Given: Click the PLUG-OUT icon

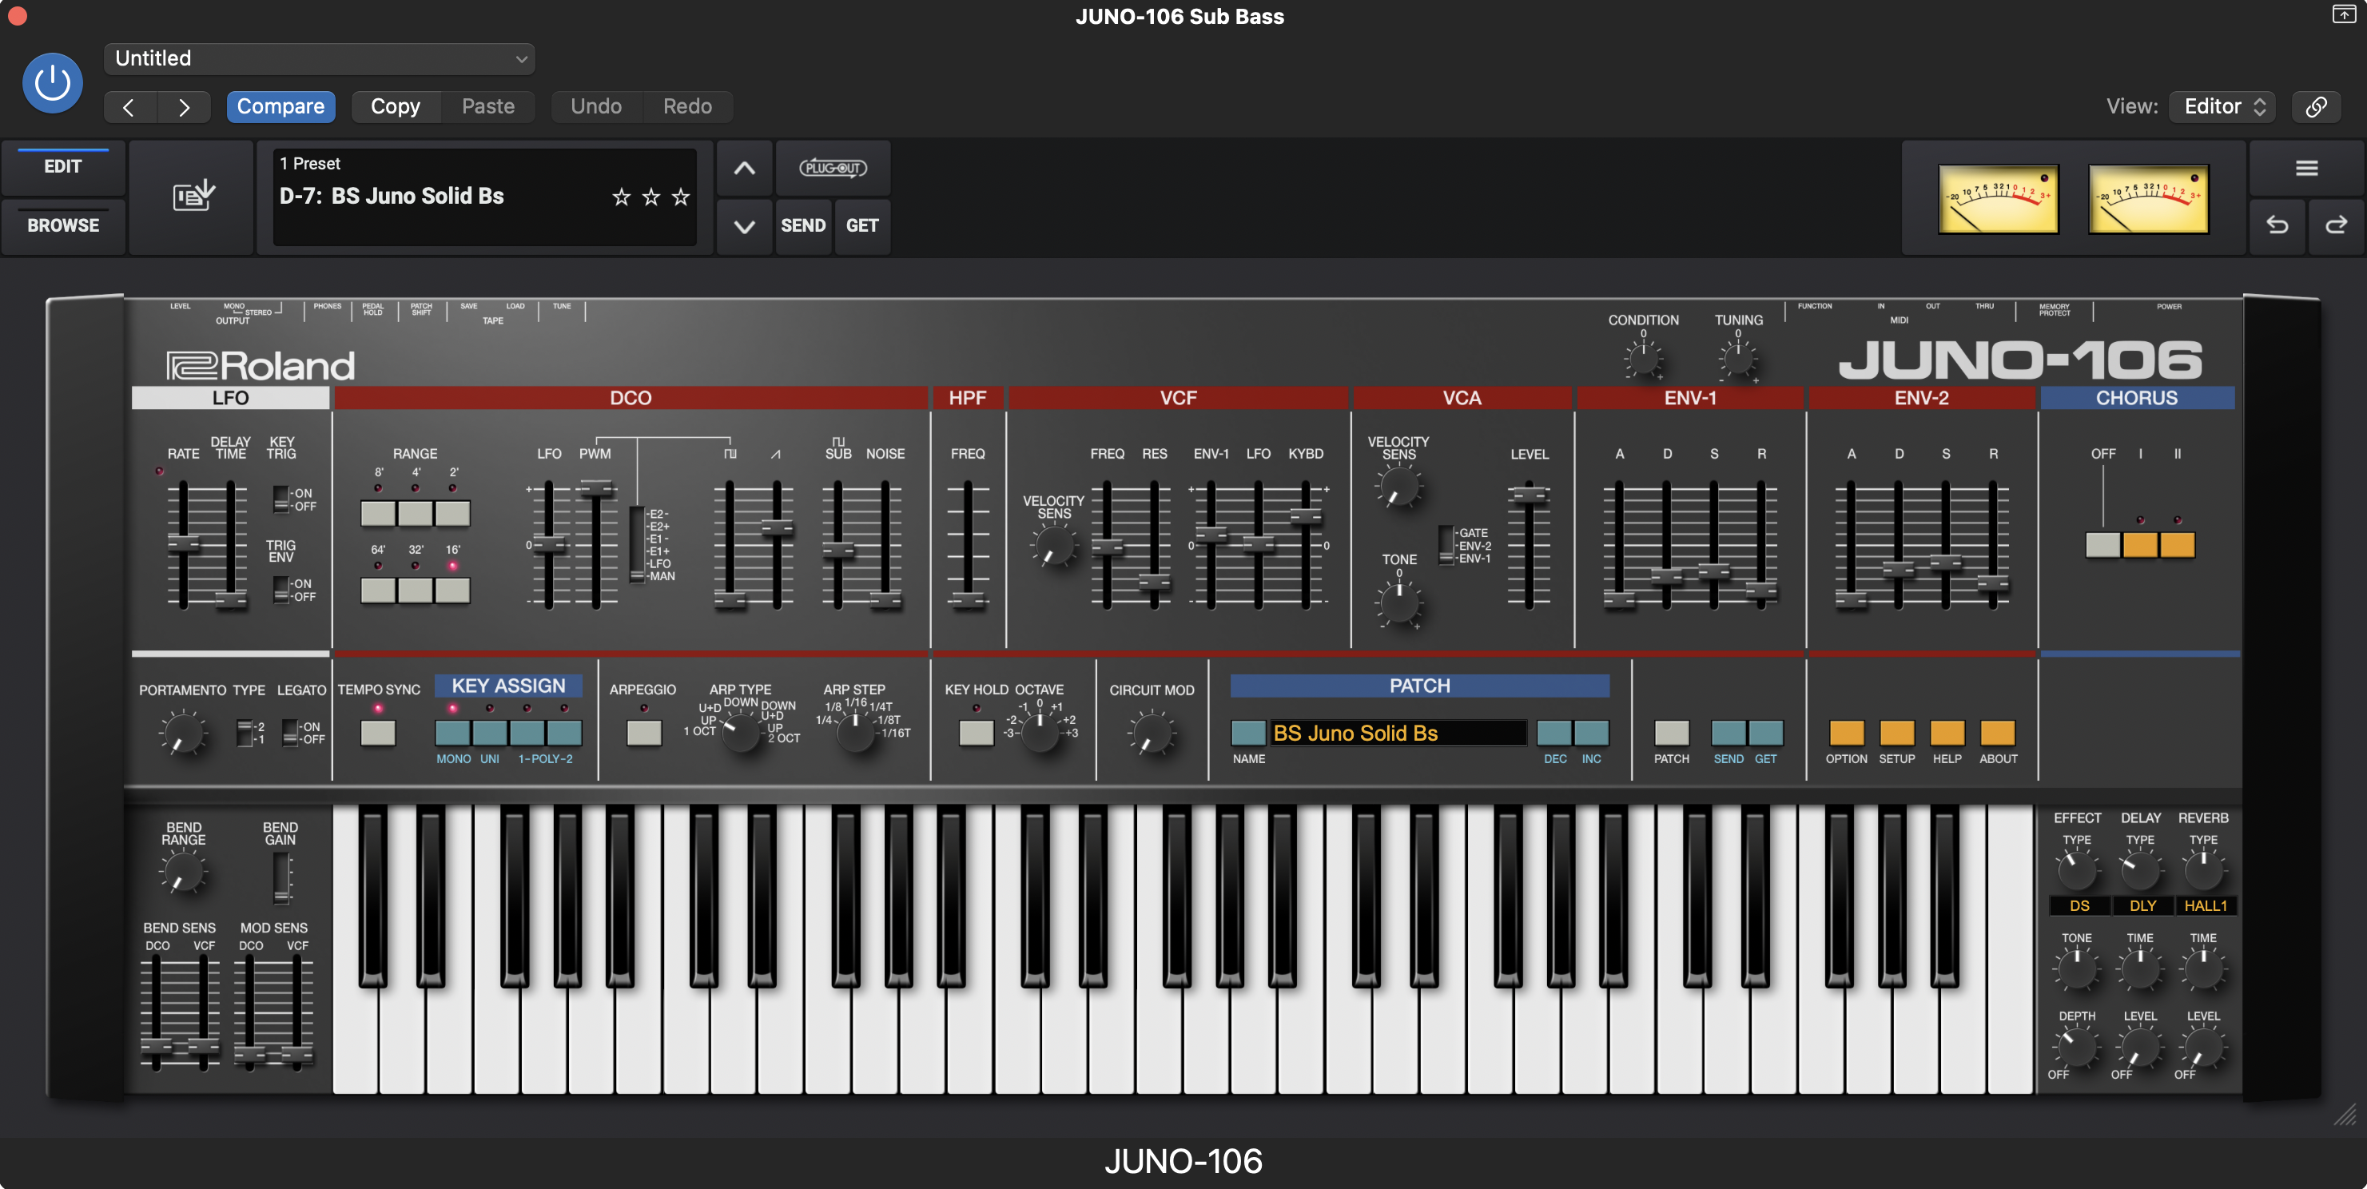Looking at the screenshot, I should [833, 168].
